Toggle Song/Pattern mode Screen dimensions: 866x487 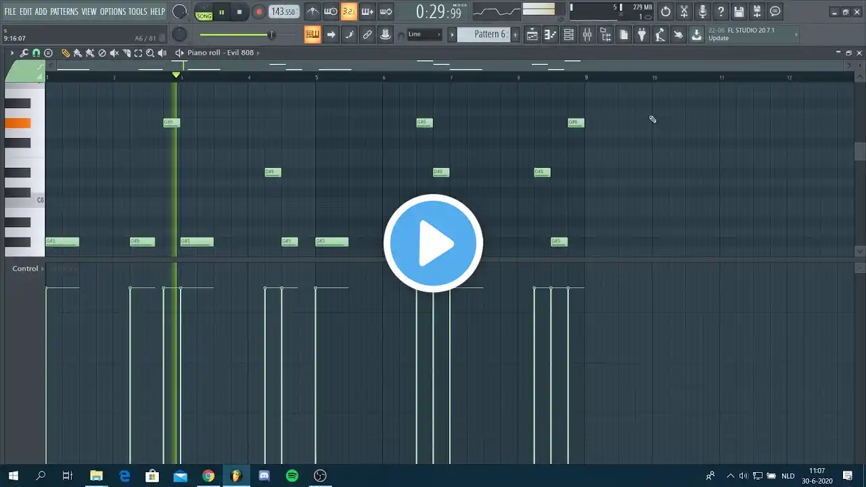pos(204,11)
